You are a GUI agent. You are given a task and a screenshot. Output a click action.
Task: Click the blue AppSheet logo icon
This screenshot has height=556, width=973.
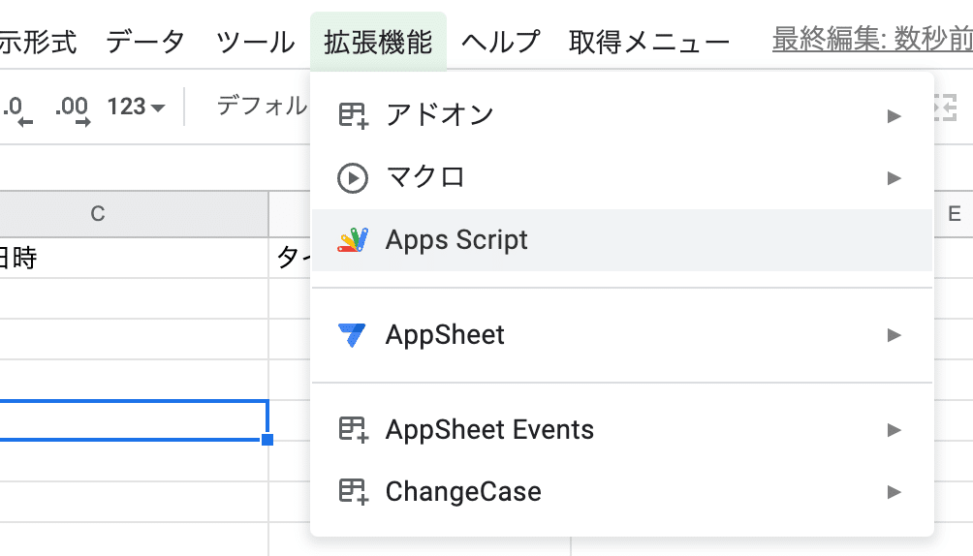(352, 335)
